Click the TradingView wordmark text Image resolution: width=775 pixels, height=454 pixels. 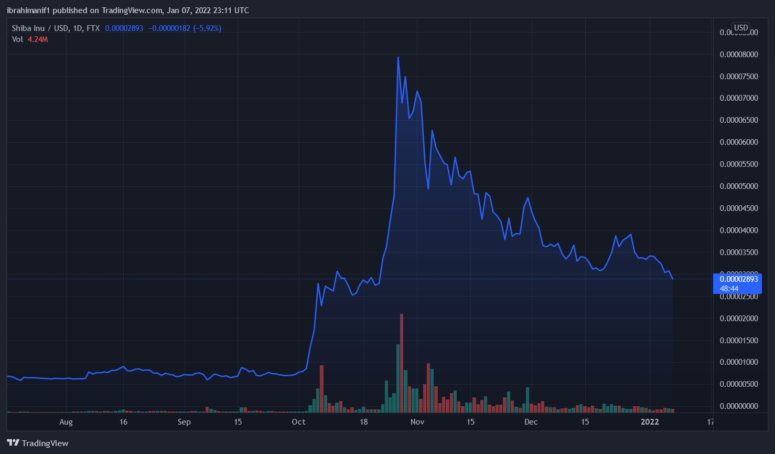(x=45, y=444)
